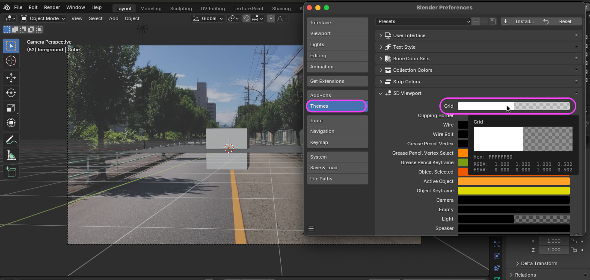The height and width of the screenshot is (280, 590).
Task: Open Global transform orientation dropdown
Action: point(208,18)
